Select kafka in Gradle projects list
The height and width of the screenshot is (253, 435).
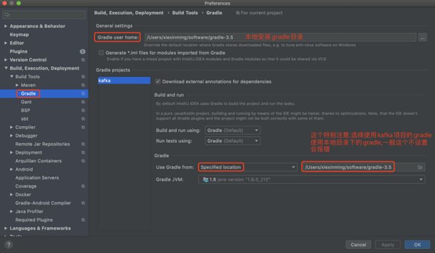[124, 80]
